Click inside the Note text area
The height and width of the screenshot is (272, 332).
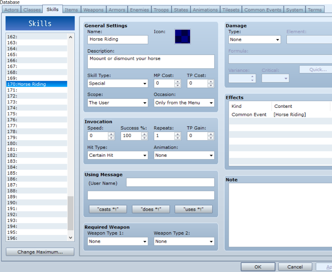(x=281, y=215)
